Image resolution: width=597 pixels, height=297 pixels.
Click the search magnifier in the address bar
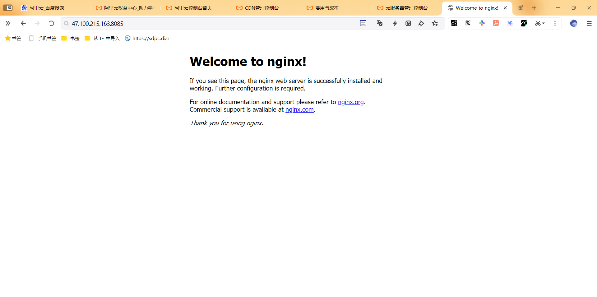point(66,23)
